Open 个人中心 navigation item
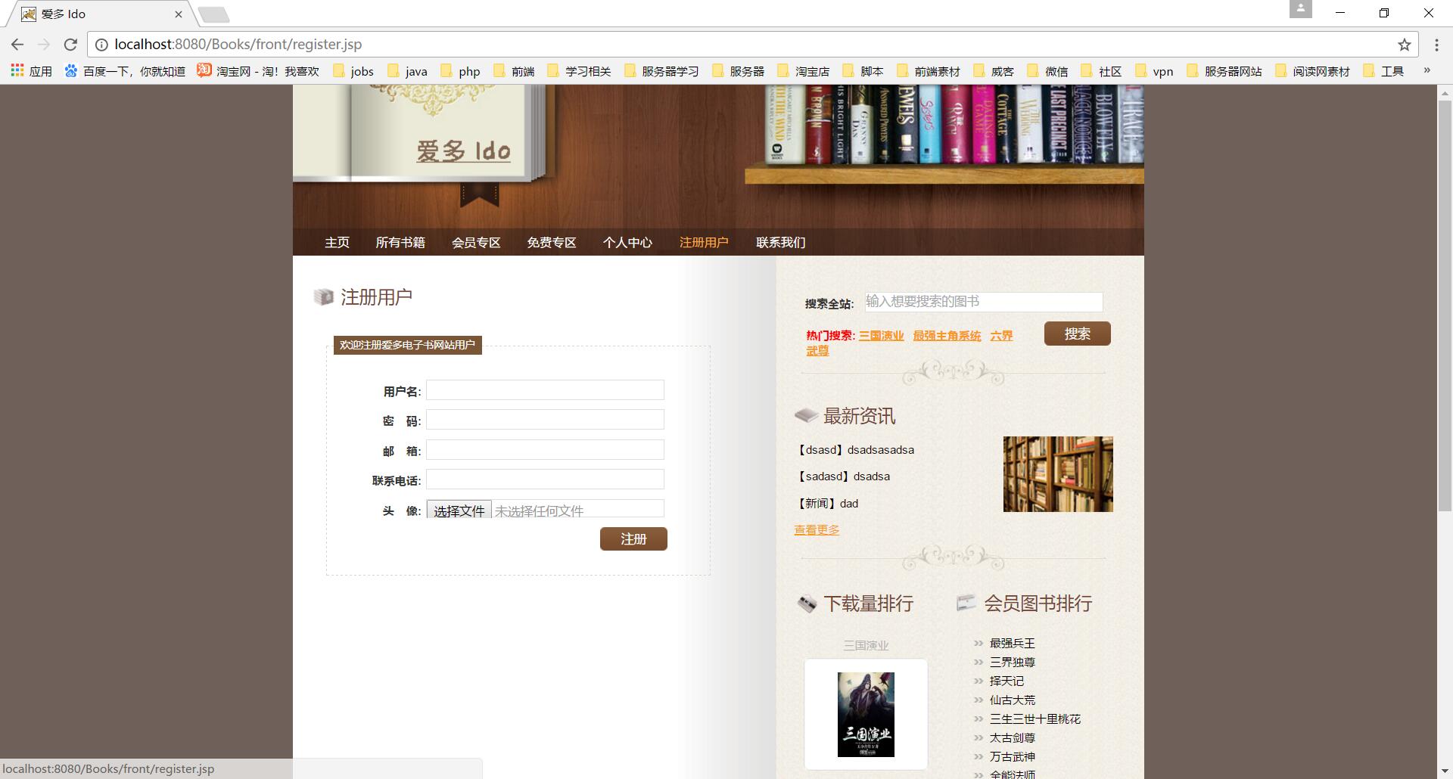Image resolution: width=1453 pixels, height=779 pixels. (x=627, y=243)
